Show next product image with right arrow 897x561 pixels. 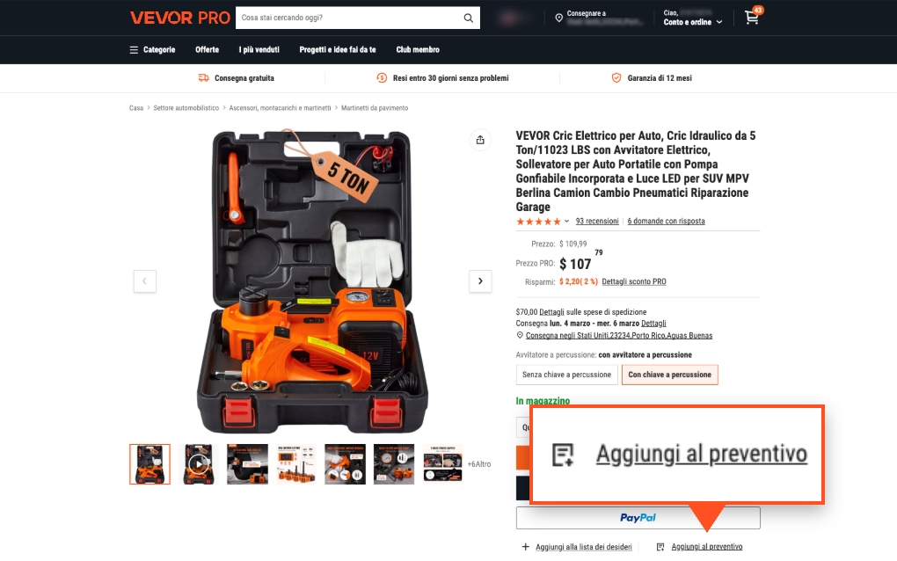pyautogui.click(x=480, y=280)
